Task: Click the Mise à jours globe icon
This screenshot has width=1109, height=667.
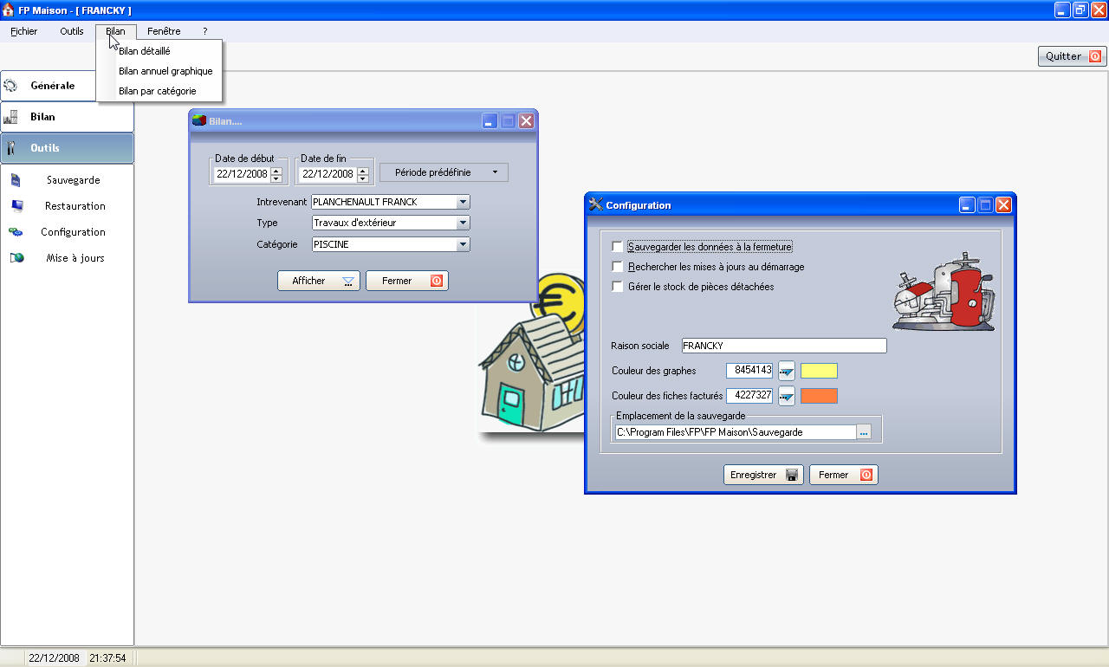Action: click(16, 258)
